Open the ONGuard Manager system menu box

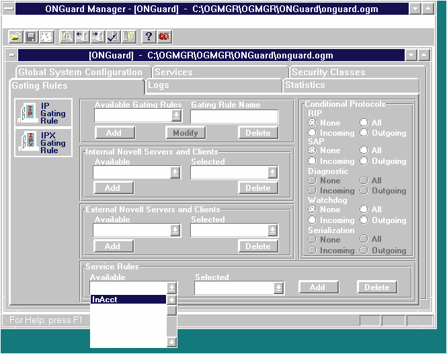[x=9, y=9]
